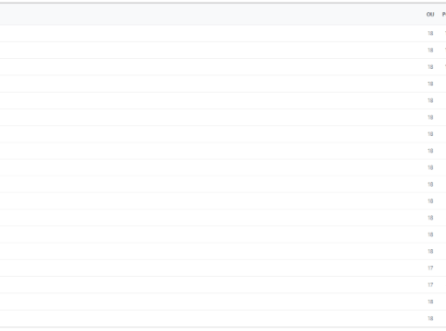The width and height of the screenshot is (446, 331).
Task: Select the first row's 18 value
Action: point(430,33)
